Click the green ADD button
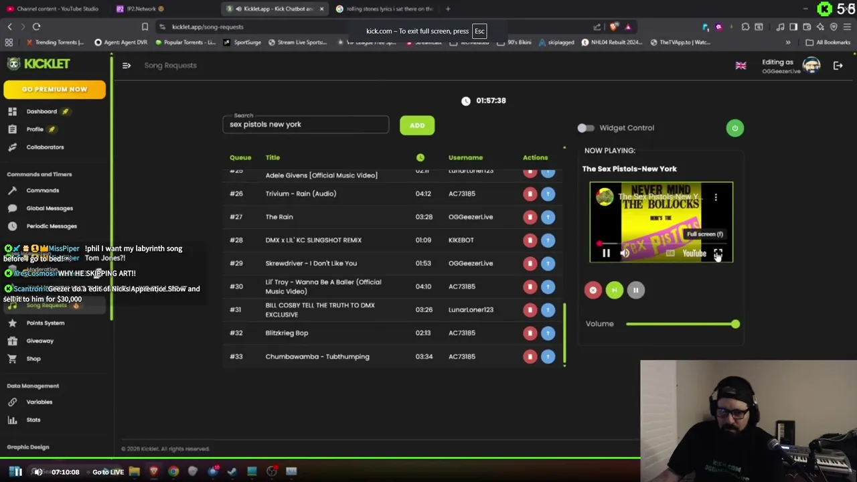This screenshot has height=482, width=857. click(x=417, y=125)
